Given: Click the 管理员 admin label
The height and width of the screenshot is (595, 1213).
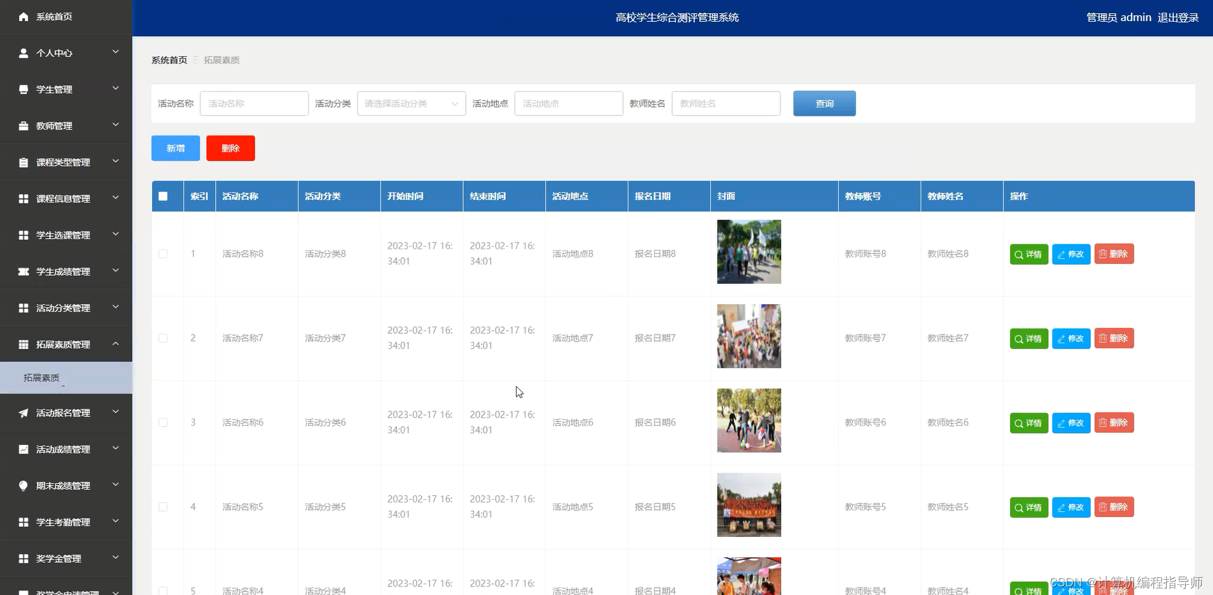Looking at the screenshot, I should (1118, 18).
